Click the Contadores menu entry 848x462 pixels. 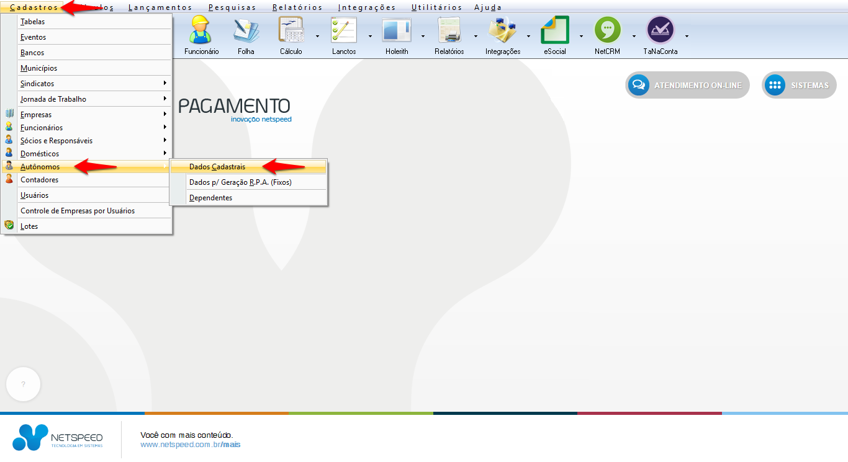click(x=40, y=180)
